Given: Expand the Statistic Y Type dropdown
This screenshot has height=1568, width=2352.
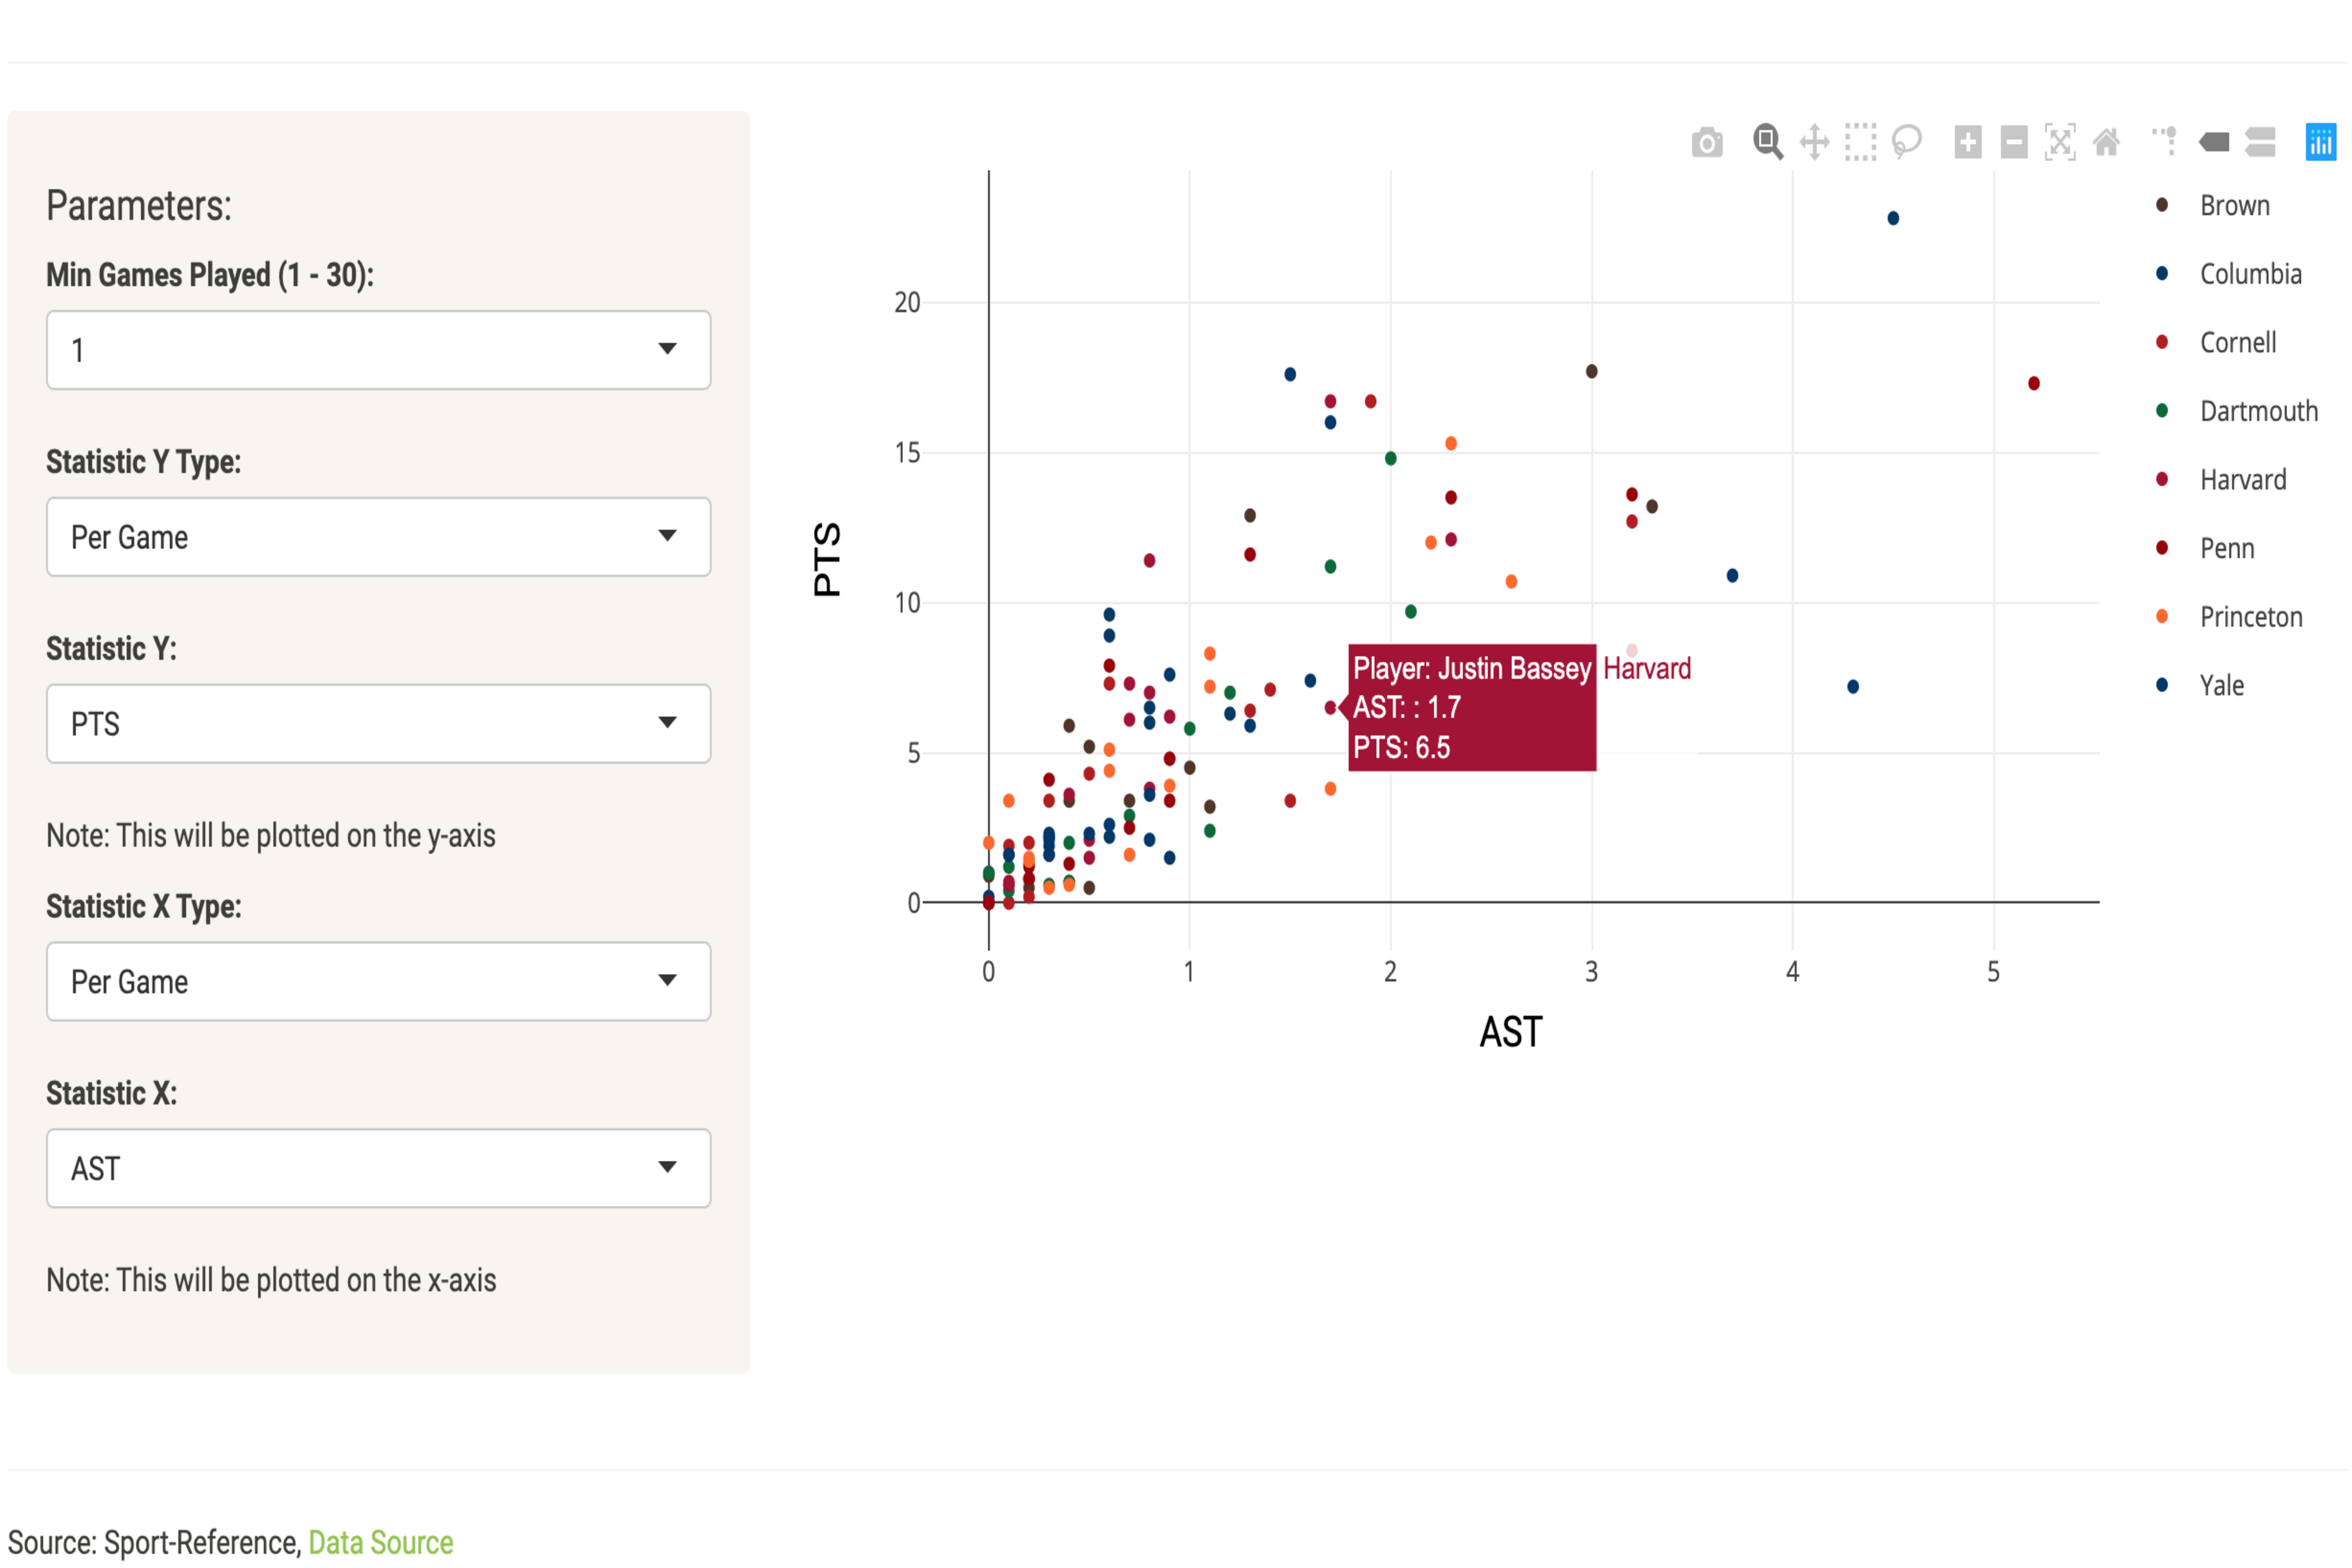Looking at the screenshot, I should 378,537.
